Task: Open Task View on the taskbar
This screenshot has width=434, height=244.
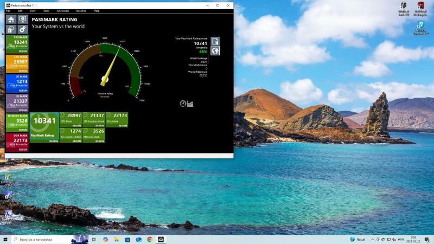Action: [x=94, y=239]
